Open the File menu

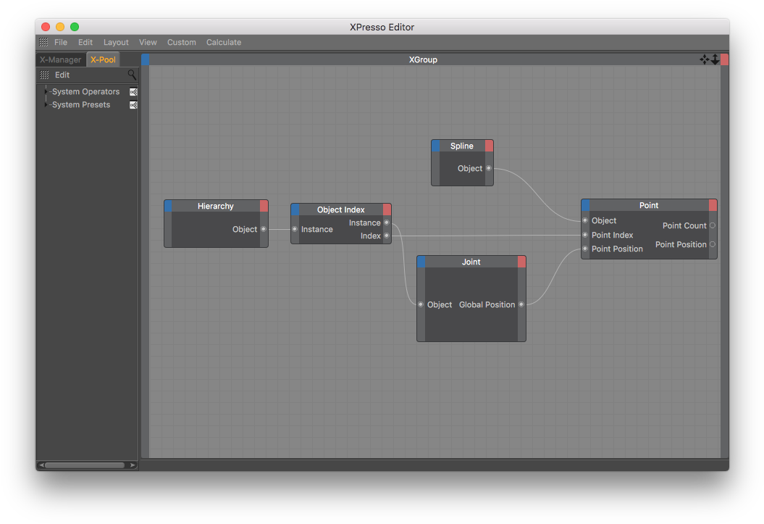pos(60,43)
